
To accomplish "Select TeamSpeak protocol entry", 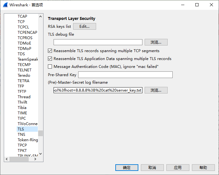I will click(28, 59).
